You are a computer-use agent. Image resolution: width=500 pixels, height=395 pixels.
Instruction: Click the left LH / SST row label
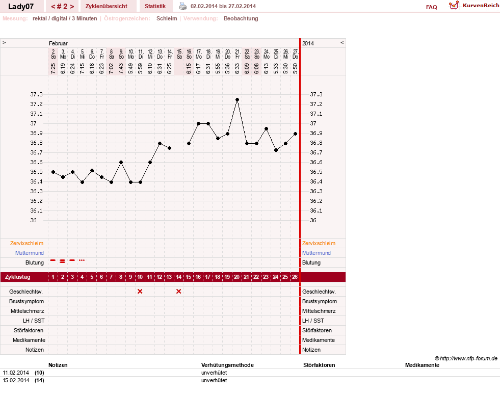34,321
